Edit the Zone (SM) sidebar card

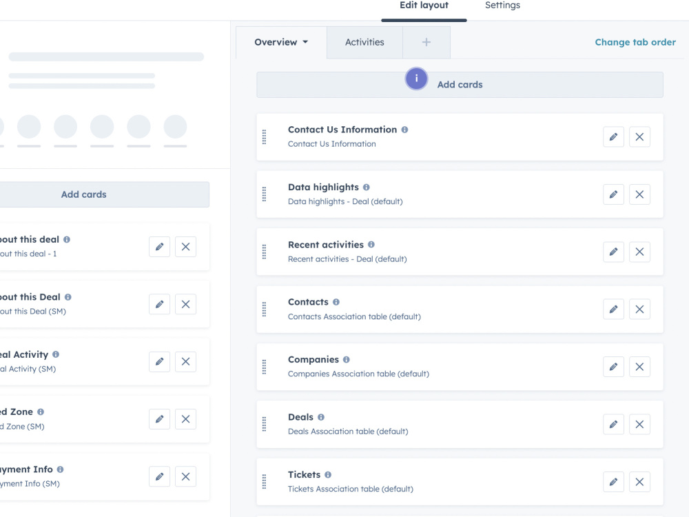tap(160, 419)
